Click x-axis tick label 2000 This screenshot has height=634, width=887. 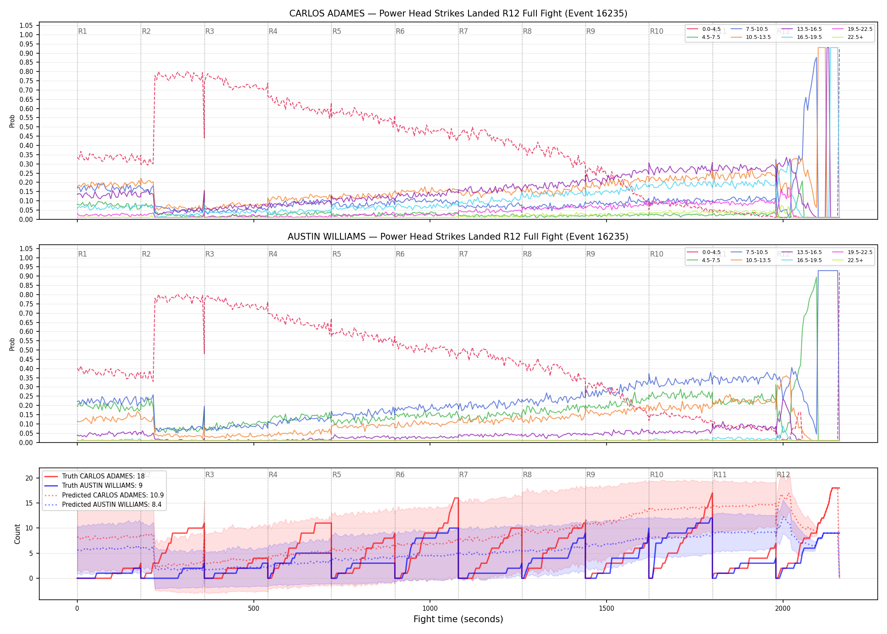783,609
